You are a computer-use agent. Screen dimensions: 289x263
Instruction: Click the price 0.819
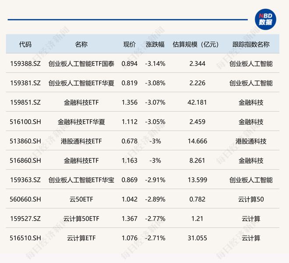(129, 83)
